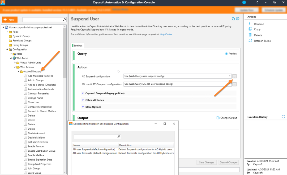Select Calendar Properties in tree
This screenshot has width=287, height=175.
point(38,93)
